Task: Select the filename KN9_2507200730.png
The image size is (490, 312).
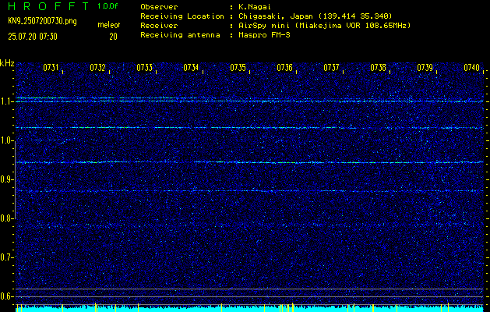Action: coord(42,21)
